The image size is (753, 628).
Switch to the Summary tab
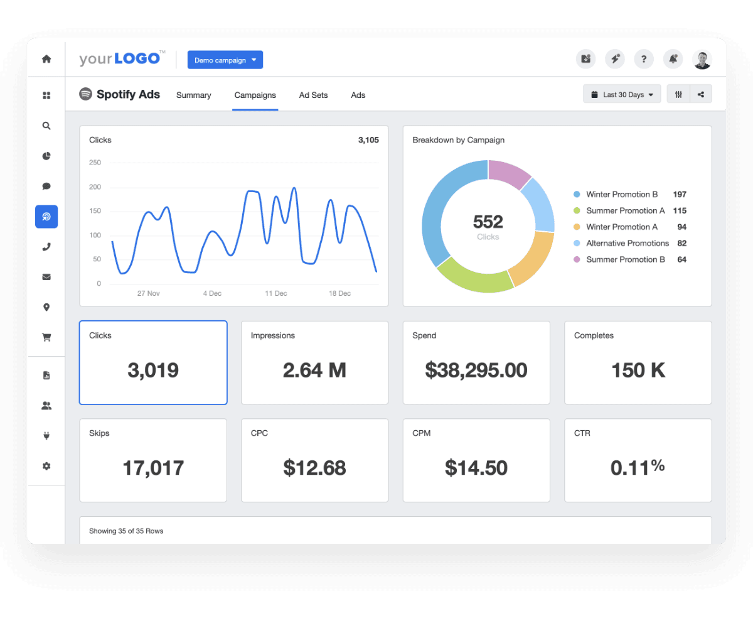tap(193, 95)
